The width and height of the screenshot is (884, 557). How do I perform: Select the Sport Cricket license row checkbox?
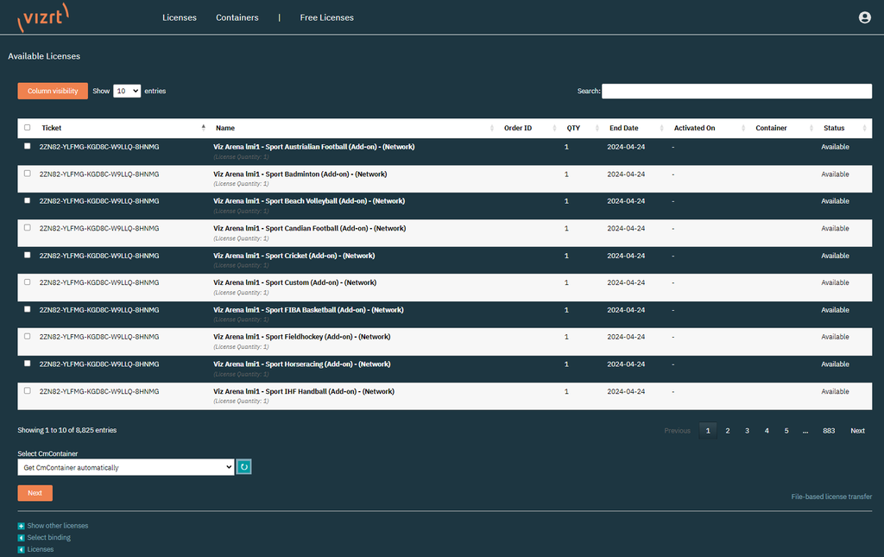click(27, 255)
